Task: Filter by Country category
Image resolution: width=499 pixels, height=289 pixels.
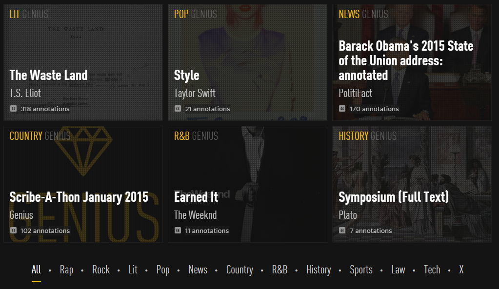Action: pos(240,270)
